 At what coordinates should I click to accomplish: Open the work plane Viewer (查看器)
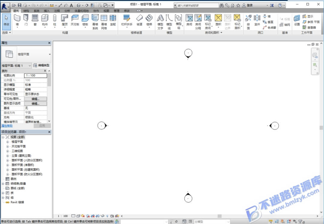[x=309, y=27]
